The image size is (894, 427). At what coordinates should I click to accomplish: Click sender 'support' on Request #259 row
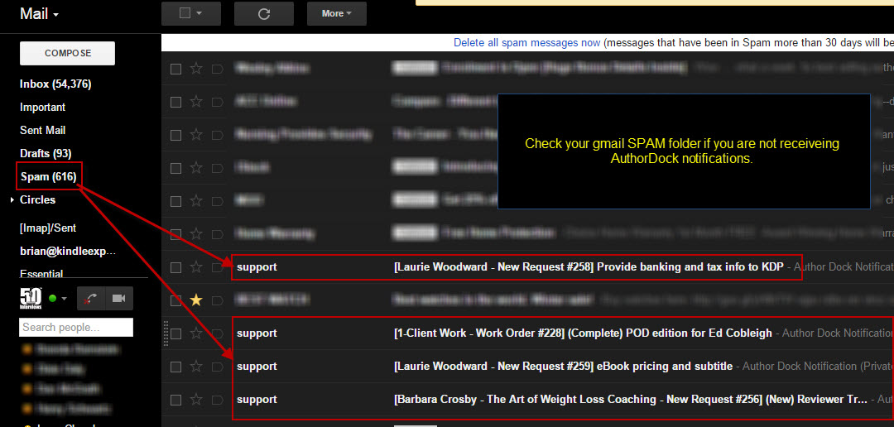click(x=257, y=366)
